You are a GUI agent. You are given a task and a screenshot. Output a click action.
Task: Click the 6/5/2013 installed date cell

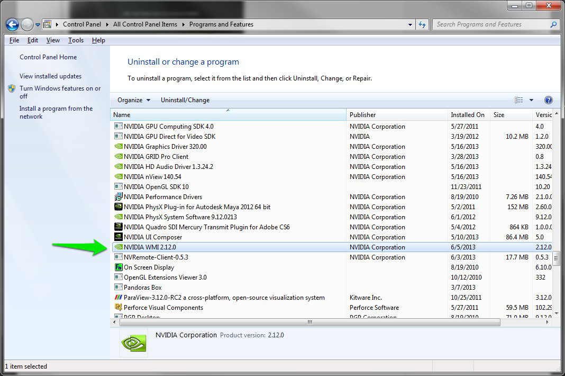pos(463,247)
